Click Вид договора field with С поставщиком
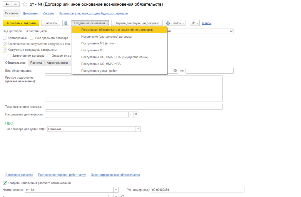This screenshot has height=197, width=301. (48, 31)
